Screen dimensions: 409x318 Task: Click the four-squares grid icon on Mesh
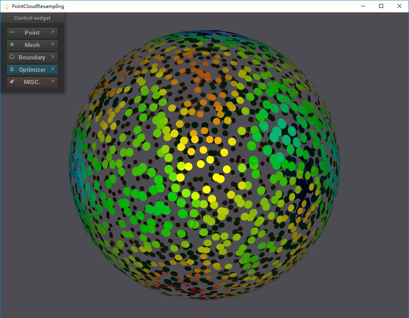(x=12, y=45)
